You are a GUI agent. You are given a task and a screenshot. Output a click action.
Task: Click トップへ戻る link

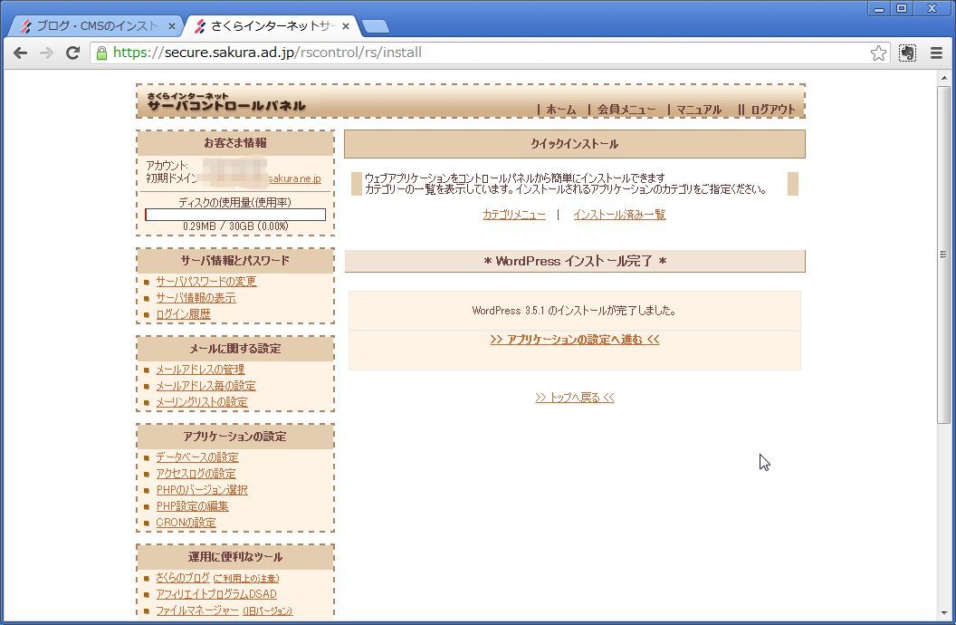tap(574, 398)
